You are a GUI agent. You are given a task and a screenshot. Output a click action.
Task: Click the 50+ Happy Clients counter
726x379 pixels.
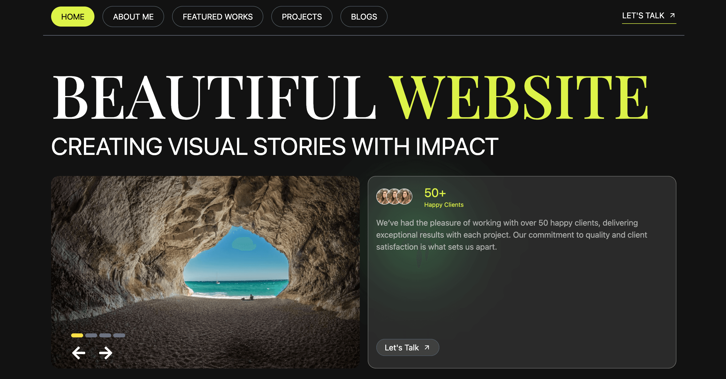pyautogui.click(x=444, y=198)
